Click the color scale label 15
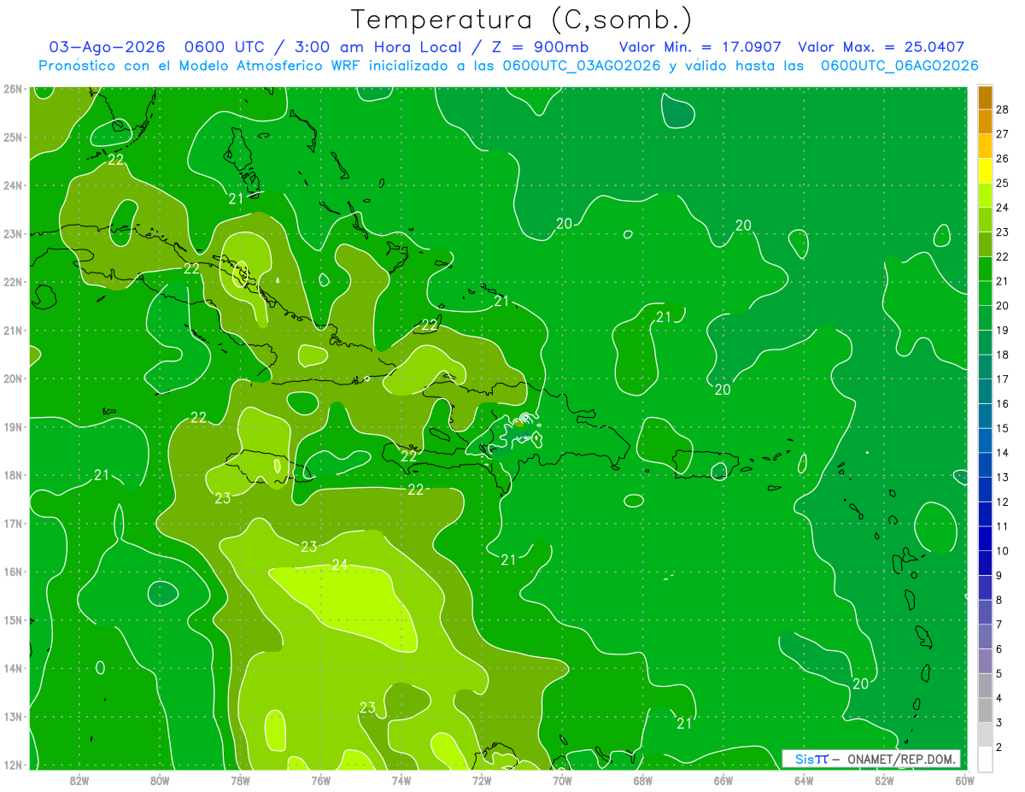The width and height of the screenshot is (1025, 792). 1003,429
